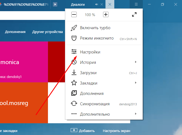This screenshot has width=182, height=135.
Task: Restore down the browser window
Action: click(x=163, y=4)
